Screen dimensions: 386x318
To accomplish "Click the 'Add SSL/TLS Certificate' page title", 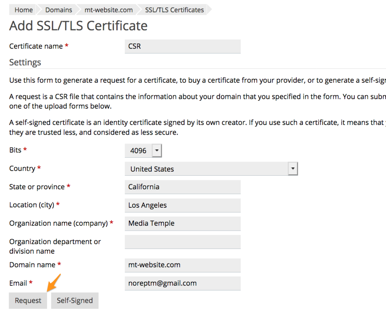I will click(x=78, y=26).
